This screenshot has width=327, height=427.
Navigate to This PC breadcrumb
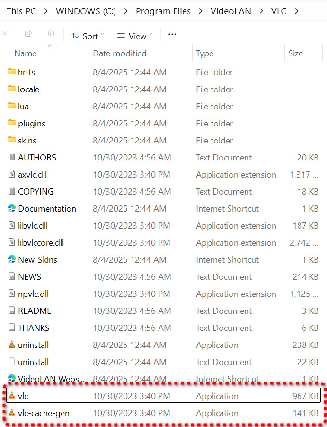pos(21,11)
